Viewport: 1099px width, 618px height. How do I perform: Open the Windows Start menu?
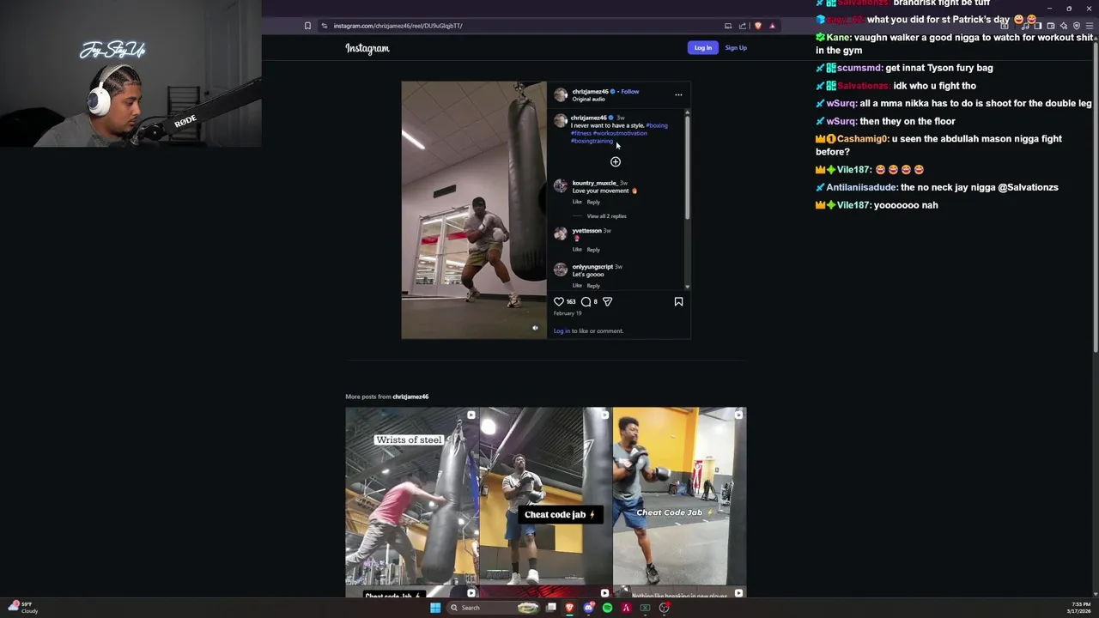(435, 608)
